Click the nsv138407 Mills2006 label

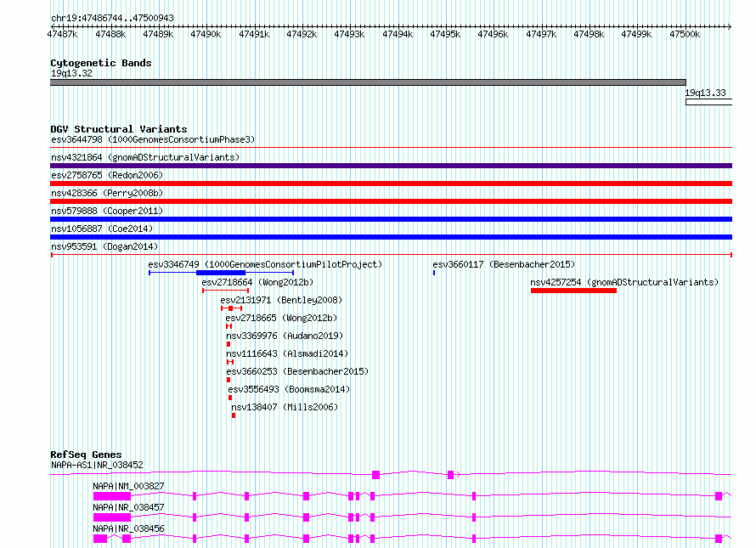(x=285, y=407)
